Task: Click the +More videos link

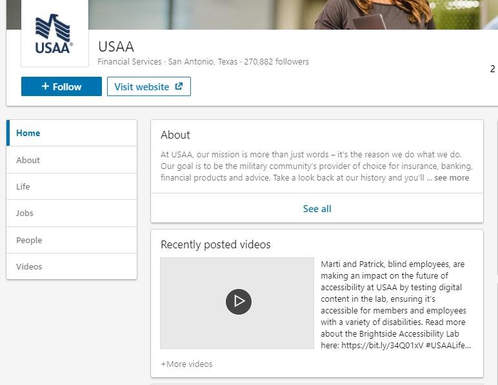Action: pyautogui.click(x=187, y=364)
